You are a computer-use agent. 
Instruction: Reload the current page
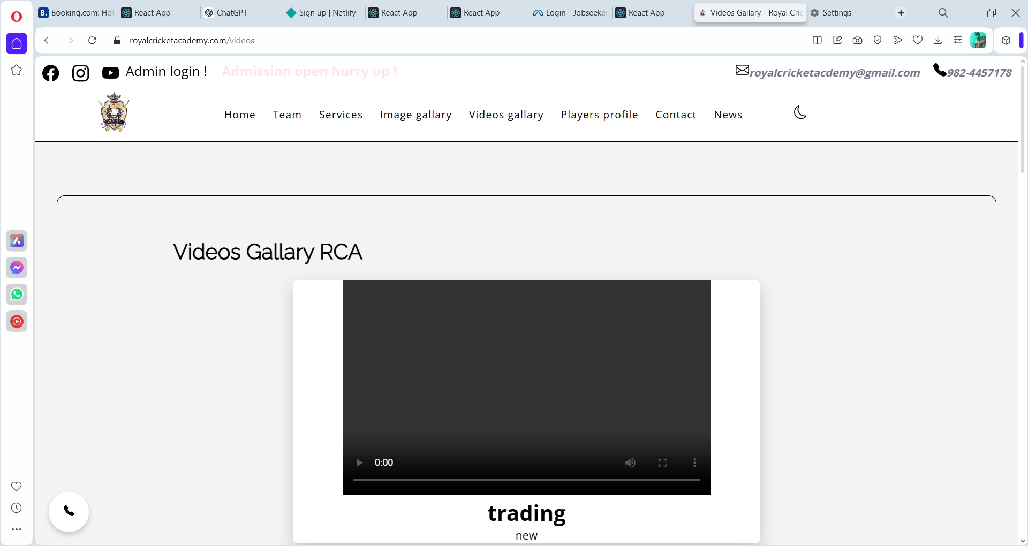(92, 40)
